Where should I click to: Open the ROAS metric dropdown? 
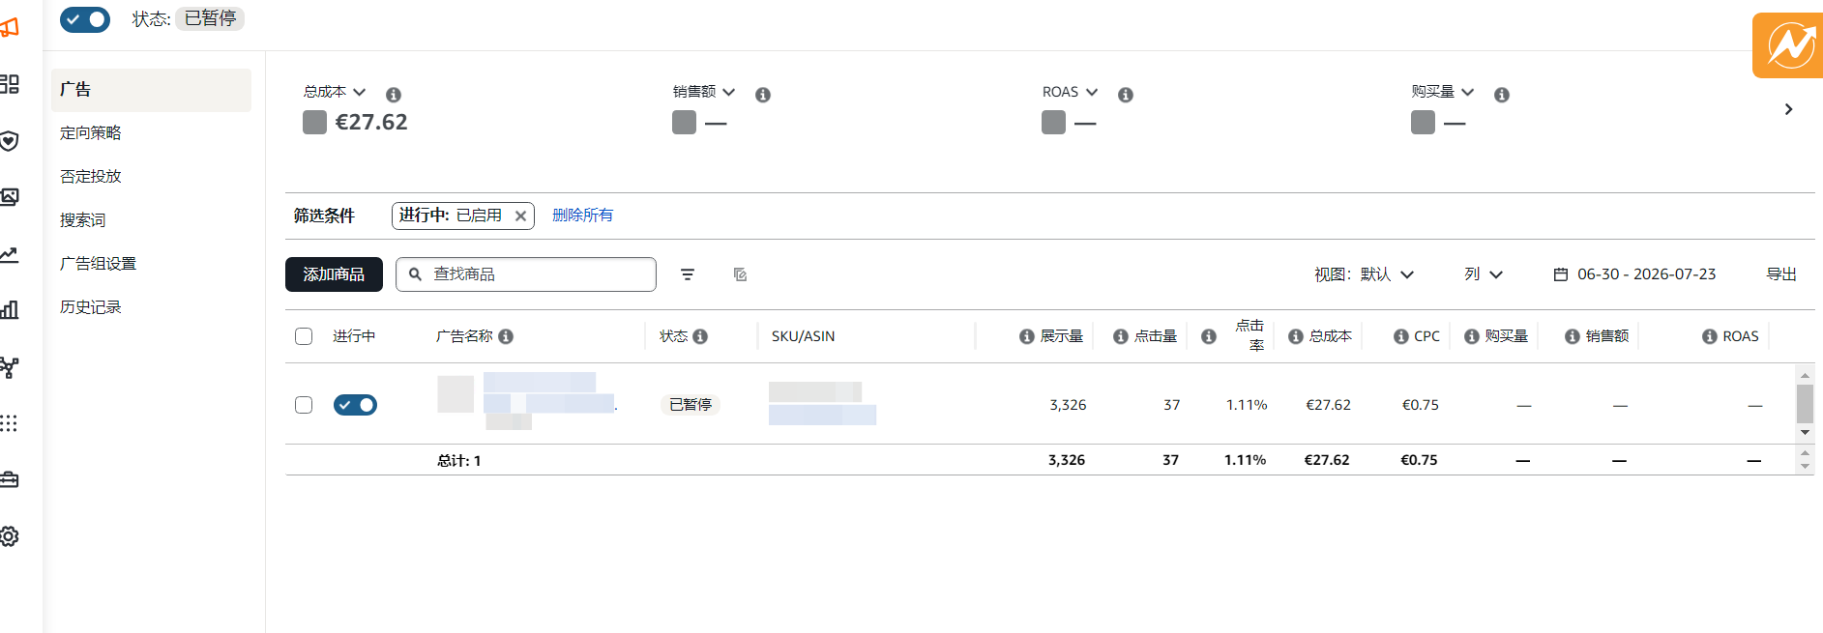[1071, 92]
